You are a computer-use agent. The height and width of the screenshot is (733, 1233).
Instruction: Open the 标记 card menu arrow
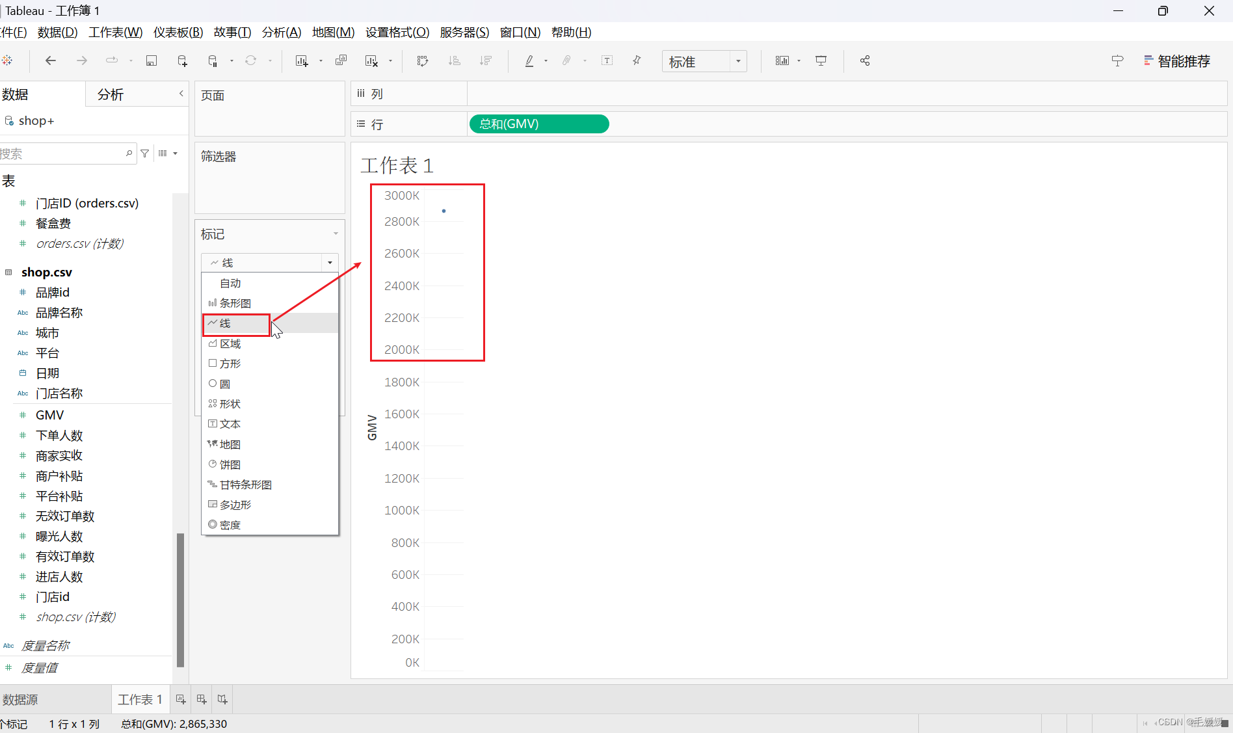(x=336, y=233)
